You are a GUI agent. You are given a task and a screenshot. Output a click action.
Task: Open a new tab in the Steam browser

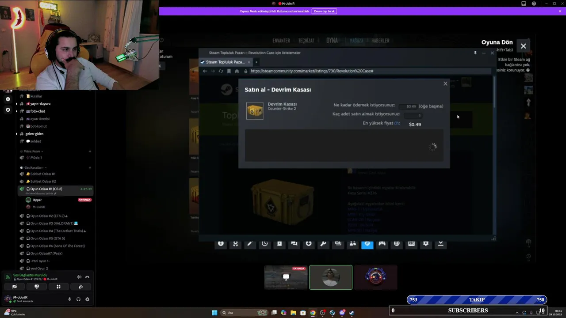point(256,62)
